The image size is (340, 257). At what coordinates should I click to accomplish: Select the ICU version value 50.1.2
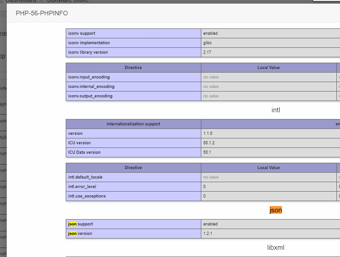pos(210,143)
